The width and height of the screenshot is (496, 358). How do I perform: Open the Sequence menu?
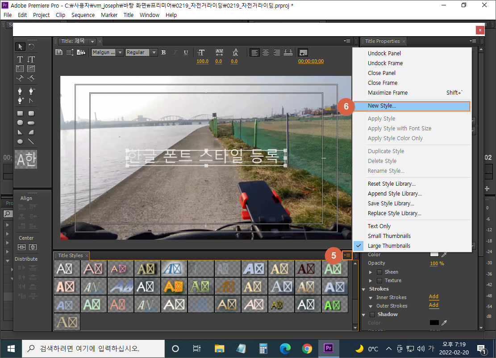coord(83,15)
